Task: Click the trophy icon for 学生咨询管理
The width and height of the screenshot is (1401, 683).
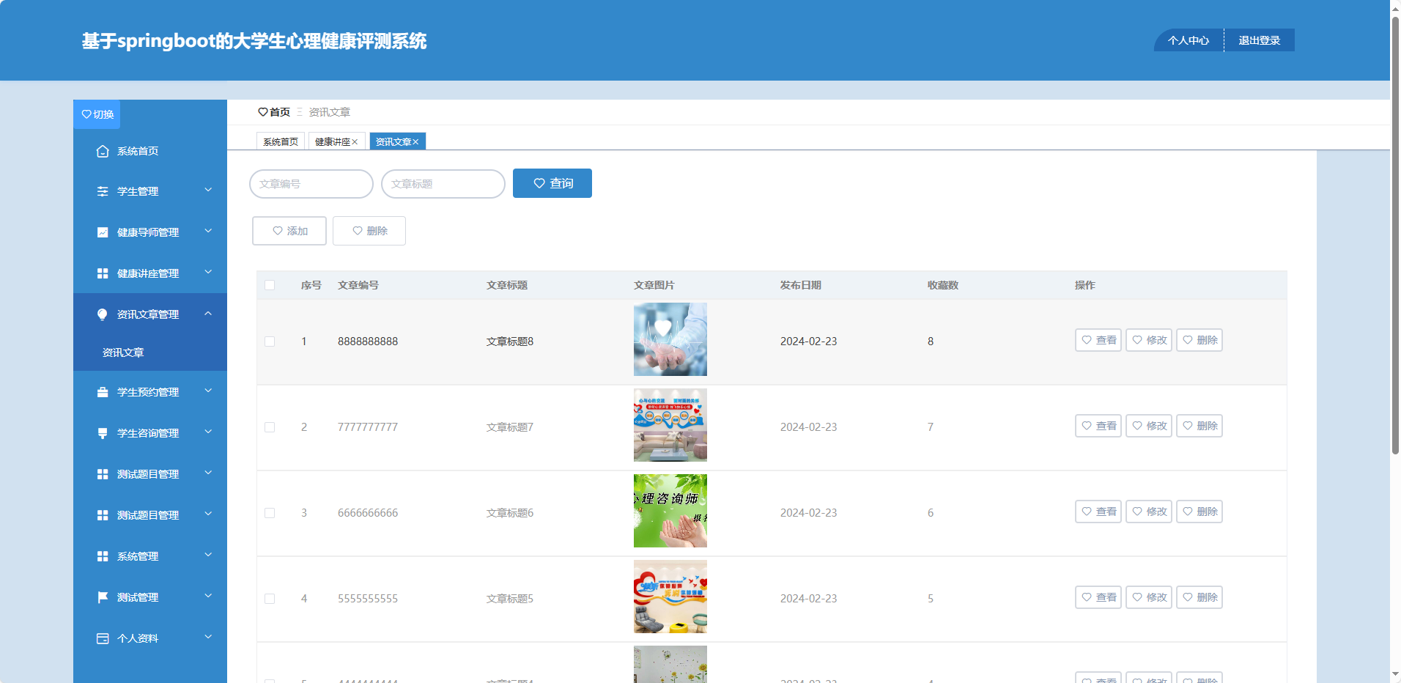Action: coord(103,433)
